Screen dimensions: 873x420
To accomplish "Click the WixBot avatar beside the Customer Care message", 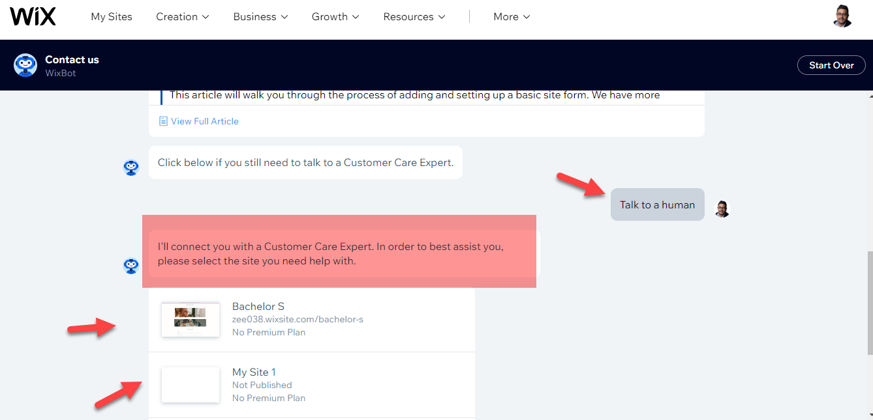I will pyautogui.click(x=131, y=167).
